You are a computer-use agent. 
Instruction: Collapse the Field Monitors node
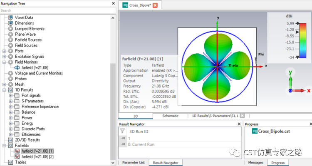coord(4,62)
